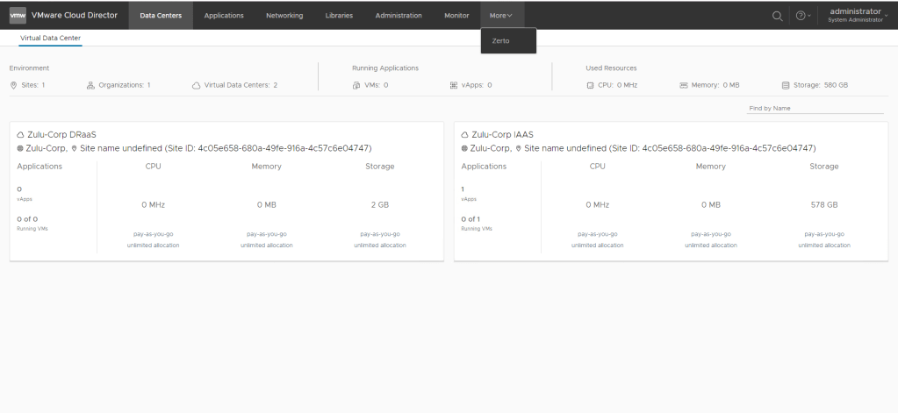Viewport: 898px width, 413px height.
Task: Open the Zulu-Corp IAAS data center
Action: (x=502, y=135)
